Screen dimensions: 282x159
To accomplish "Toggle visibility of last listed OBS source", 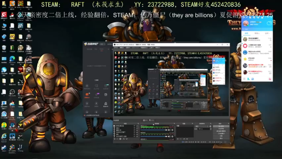I will (135, 136).
